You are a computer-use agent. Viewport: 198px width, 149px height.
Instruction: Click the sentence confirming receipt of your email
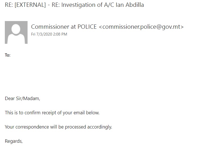52,113
